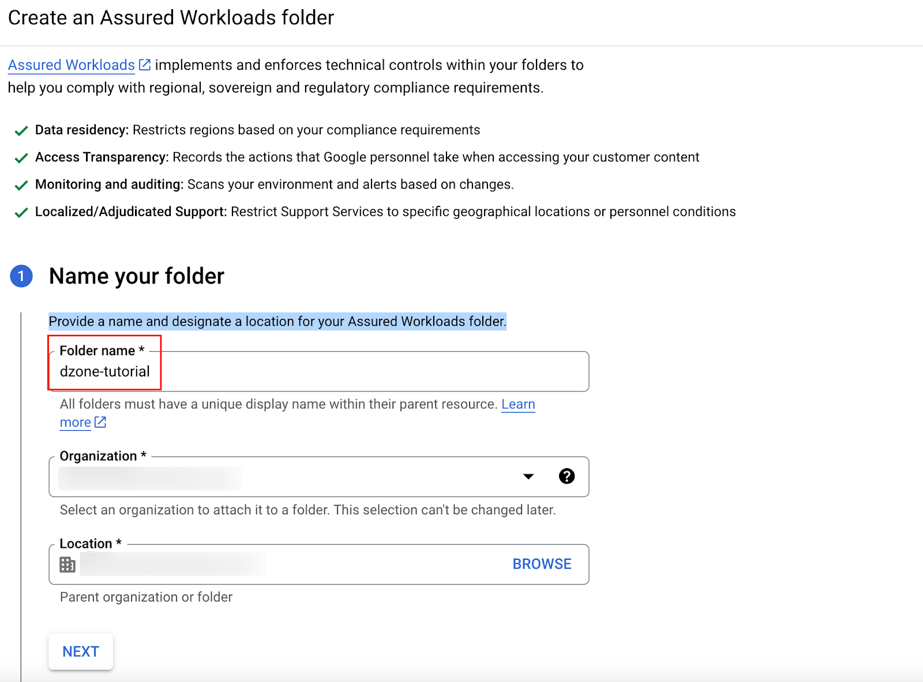
Task: Click the question mark help icon for Organization
Action: 567,477
